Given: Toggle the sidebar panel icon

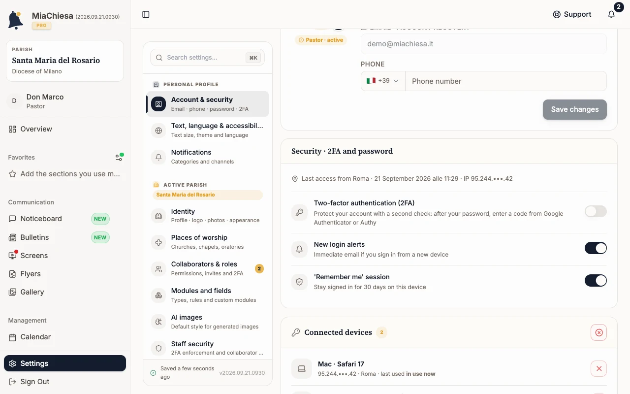Looking at the screenshot, I should [x=146, y=14].
